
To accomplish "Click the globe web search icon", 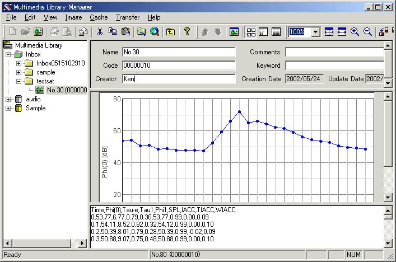I will coord(154,32).
